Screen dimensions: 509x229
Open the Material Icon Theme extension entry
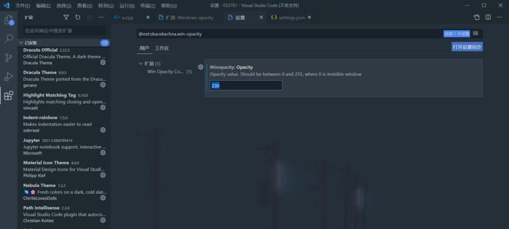coord(64,169)
